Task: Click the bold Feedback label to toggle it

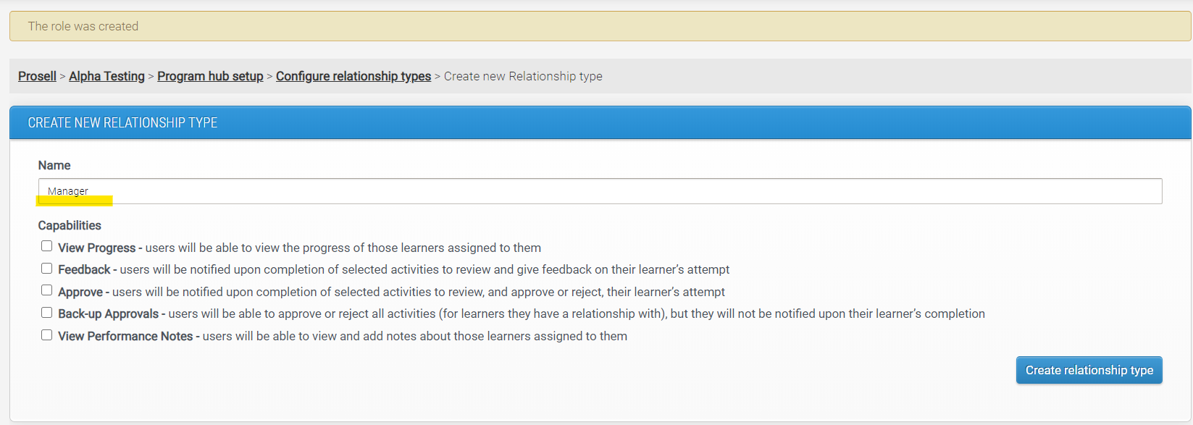Action: click(84, 269)
